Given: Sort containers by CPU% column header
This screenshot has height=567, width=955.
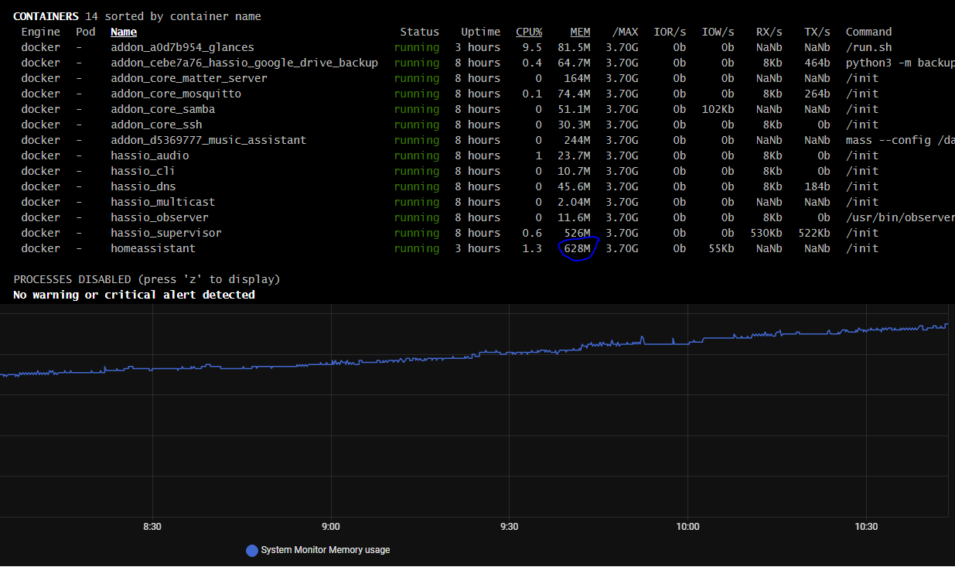Looking at the screenshot, I should point(529,32).
